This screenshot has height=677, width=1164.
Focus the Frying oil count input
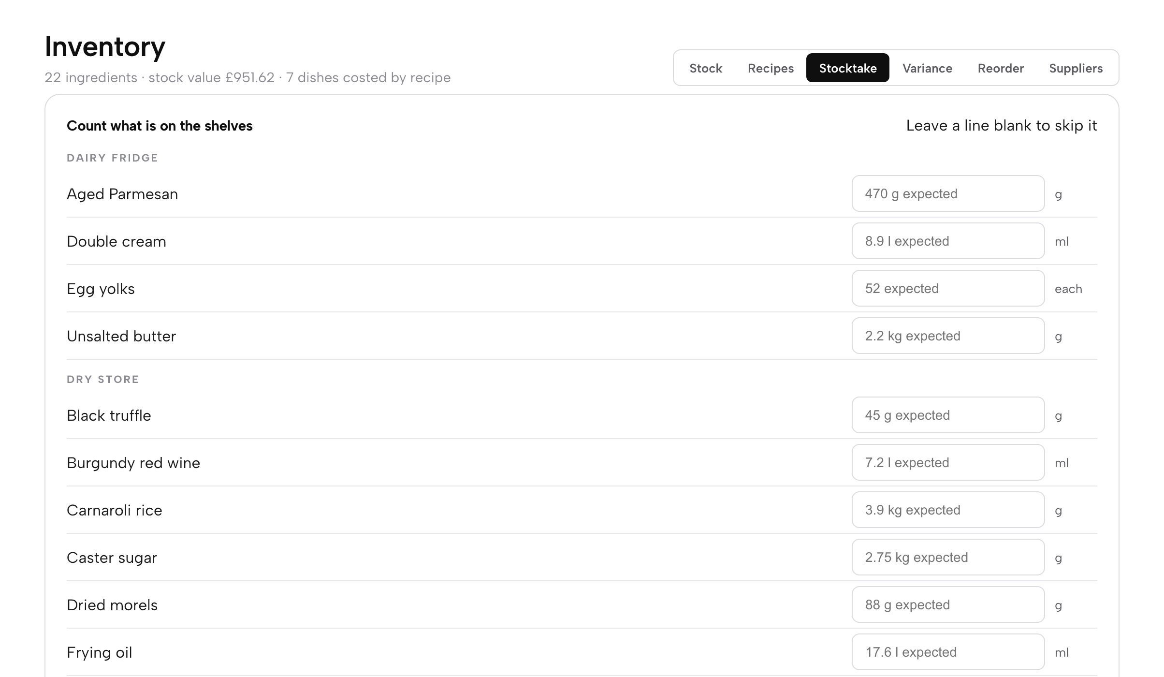pyautogui.click(x=948, y=652)
